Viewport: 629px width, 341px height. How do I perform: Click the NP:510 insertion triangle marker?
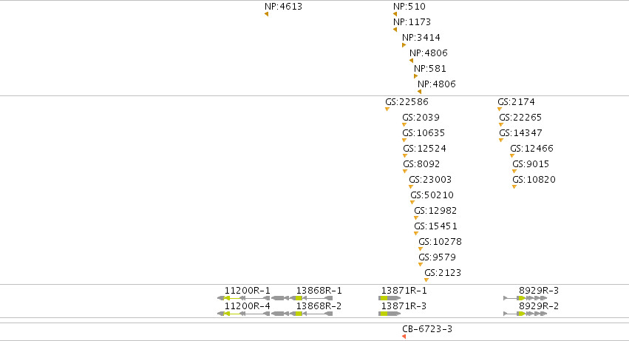pos(395,15)
